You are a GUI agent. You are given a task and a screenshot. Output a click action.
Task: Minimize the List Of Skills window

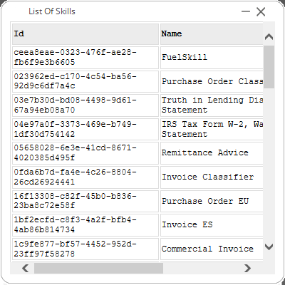tap(246, 11)
